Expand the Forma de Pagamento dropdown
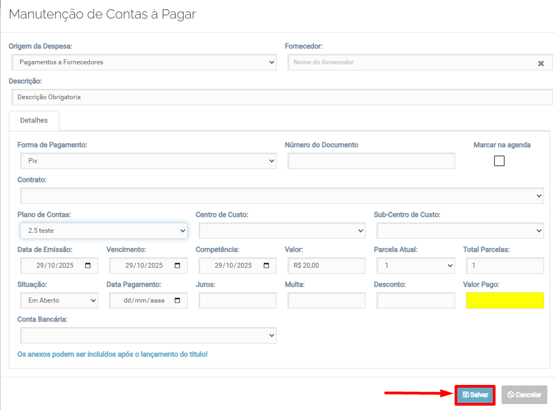 click(148, 161)
